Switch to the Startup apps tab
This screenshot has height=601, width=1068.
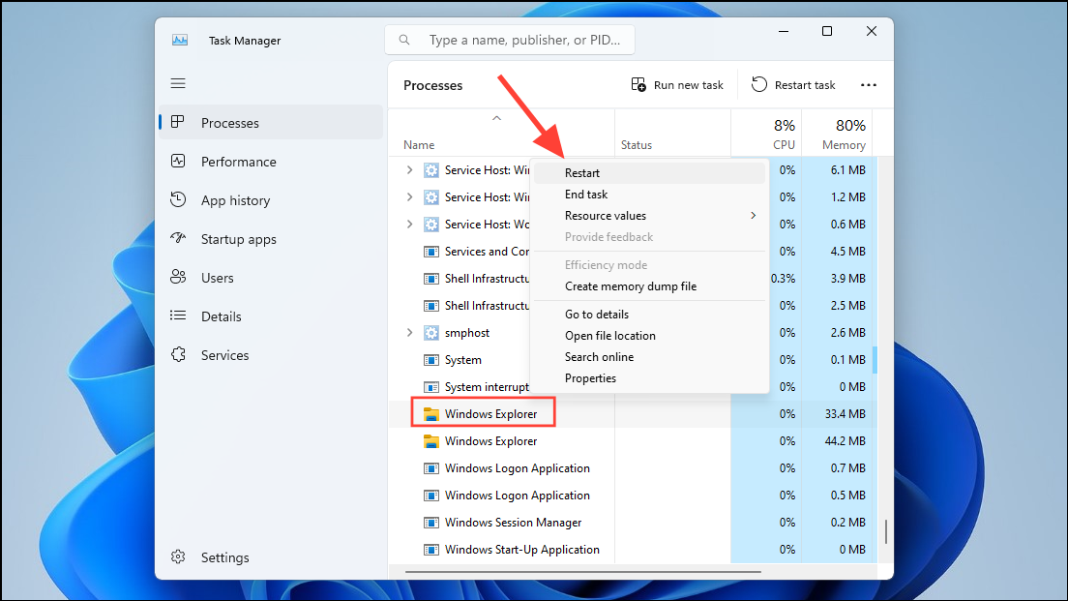pos(271,239)
